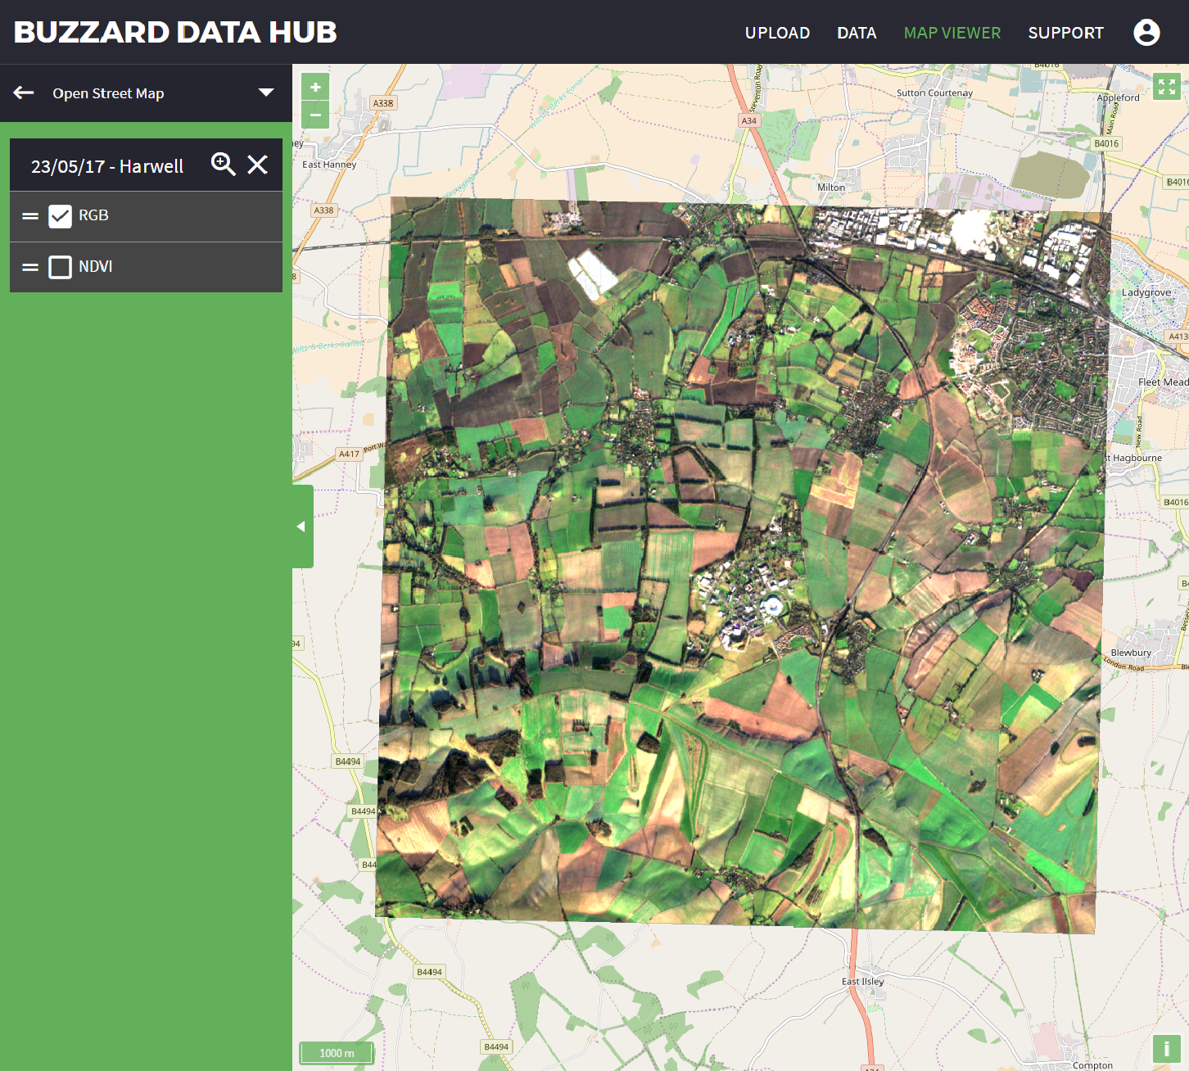Click the Ladygrove map label

(1146, 292)
